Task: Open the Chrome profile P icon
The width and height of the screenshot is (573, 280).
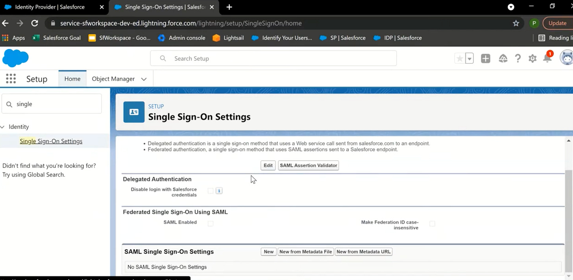Action: pos(534,23)
